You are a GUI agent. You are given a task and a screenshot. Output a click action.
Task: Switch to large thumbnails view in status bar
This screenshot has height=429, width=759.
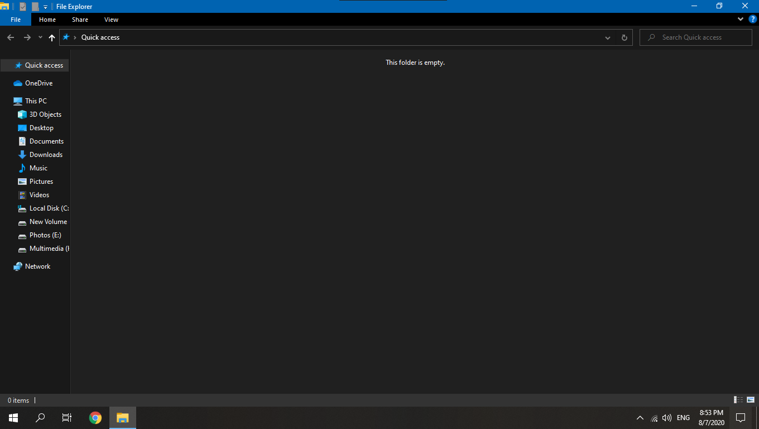click(750, 400)
